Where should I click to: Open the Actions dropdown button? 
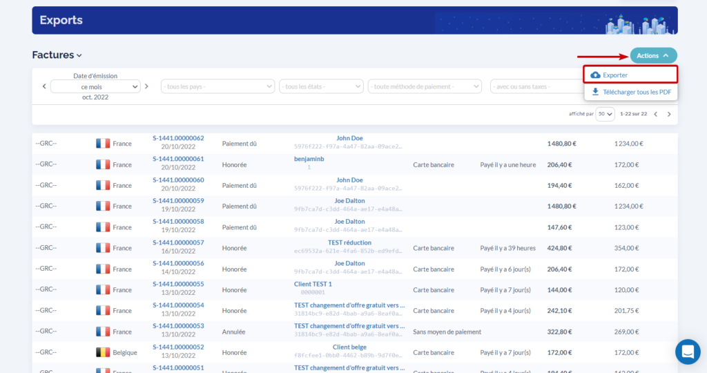point(653,55)
